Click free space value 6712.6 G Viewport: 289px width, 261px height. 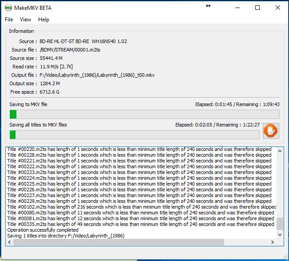coord(49,92)
